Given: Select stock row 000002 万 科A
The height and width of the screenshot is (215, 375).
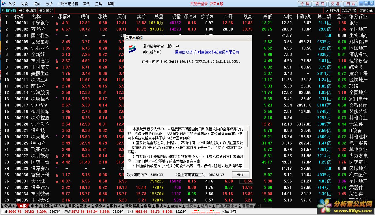Looking at the screenshot, I should tap(187, 29).
